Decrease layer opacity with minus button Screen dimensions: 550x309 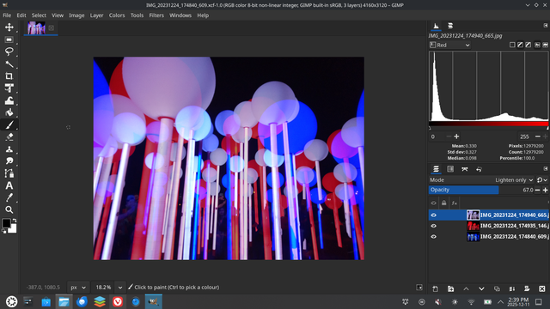[x=537, y=190]
